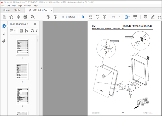Open the View menu
162x116 pixels.
(14, 5)
